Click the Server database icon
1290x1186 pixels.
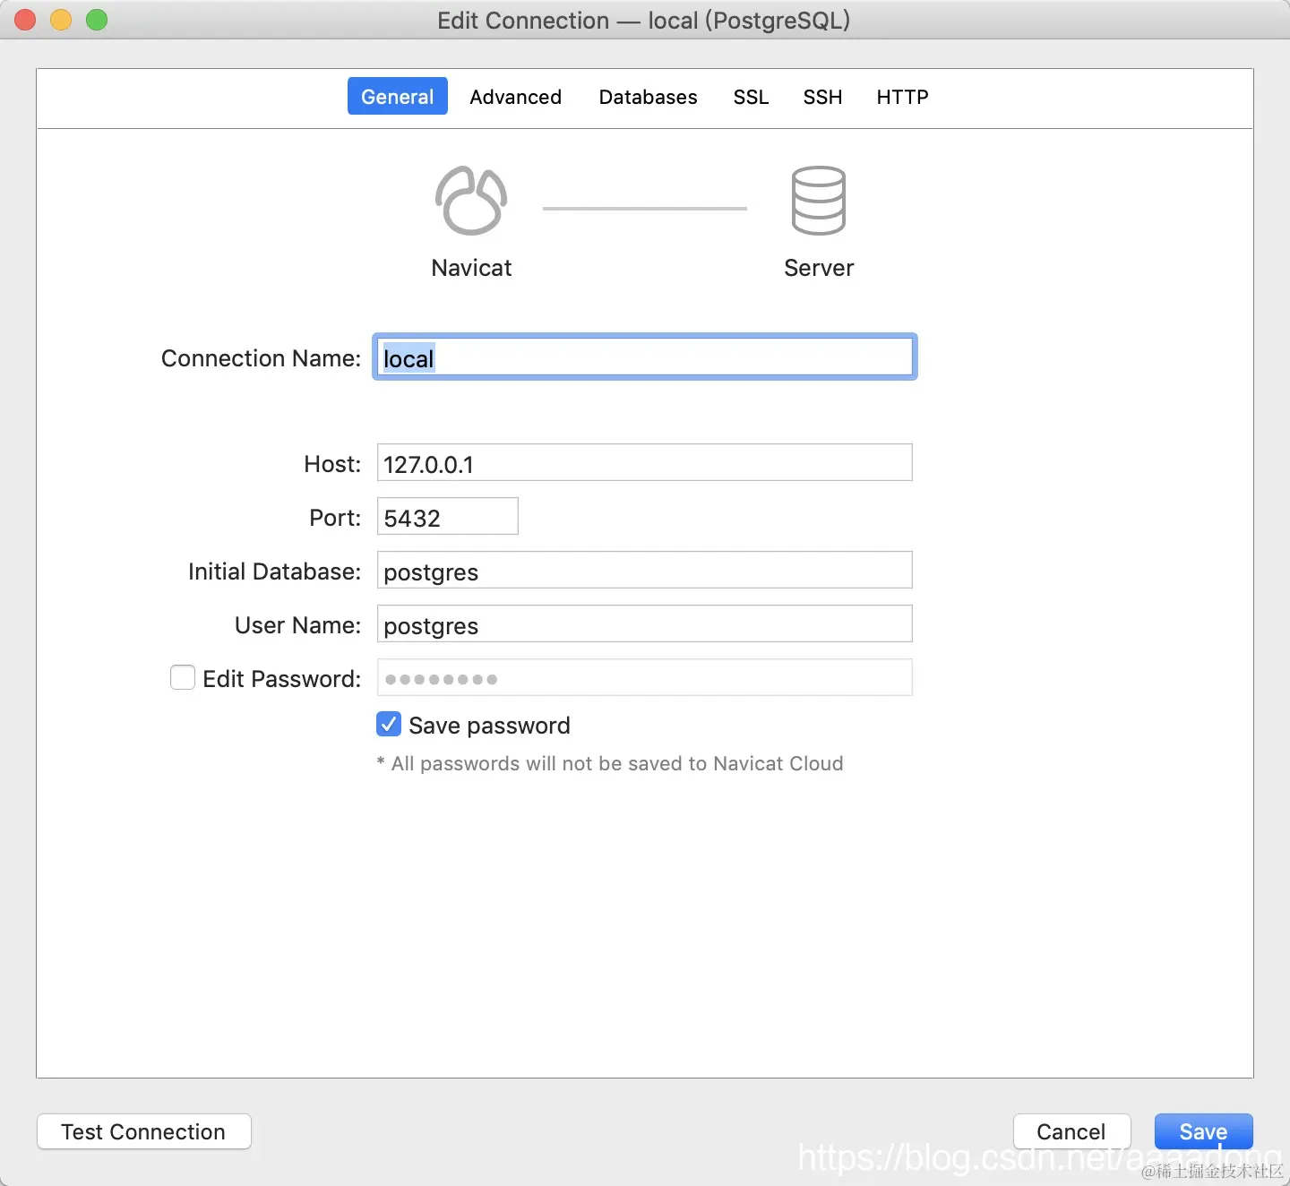[x=819, y=201]
